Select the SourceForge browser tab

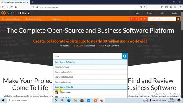15,2
